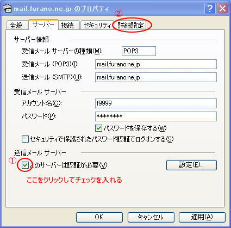Click the キャンセル button
The width and height of the screenshot is (231, 228).
pyautogui.click(x=151, y=217)
